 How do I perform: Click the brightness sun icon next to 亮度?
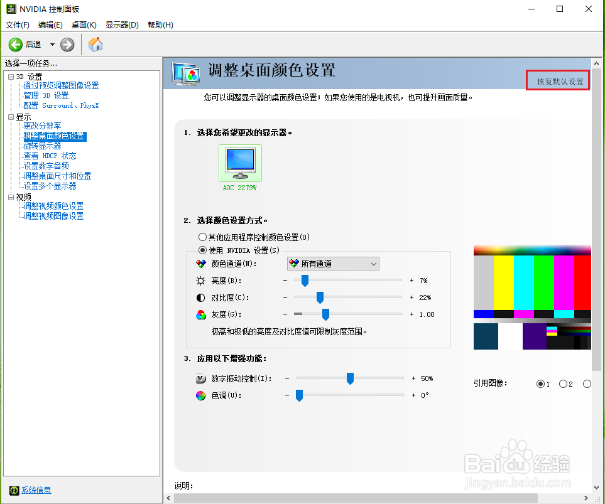(x=202, y=280)
